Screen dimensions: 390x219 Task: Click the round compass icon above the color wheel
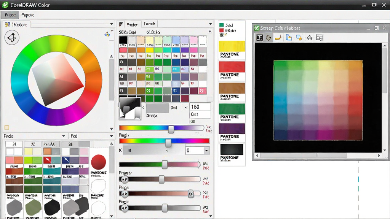point(12,38)
